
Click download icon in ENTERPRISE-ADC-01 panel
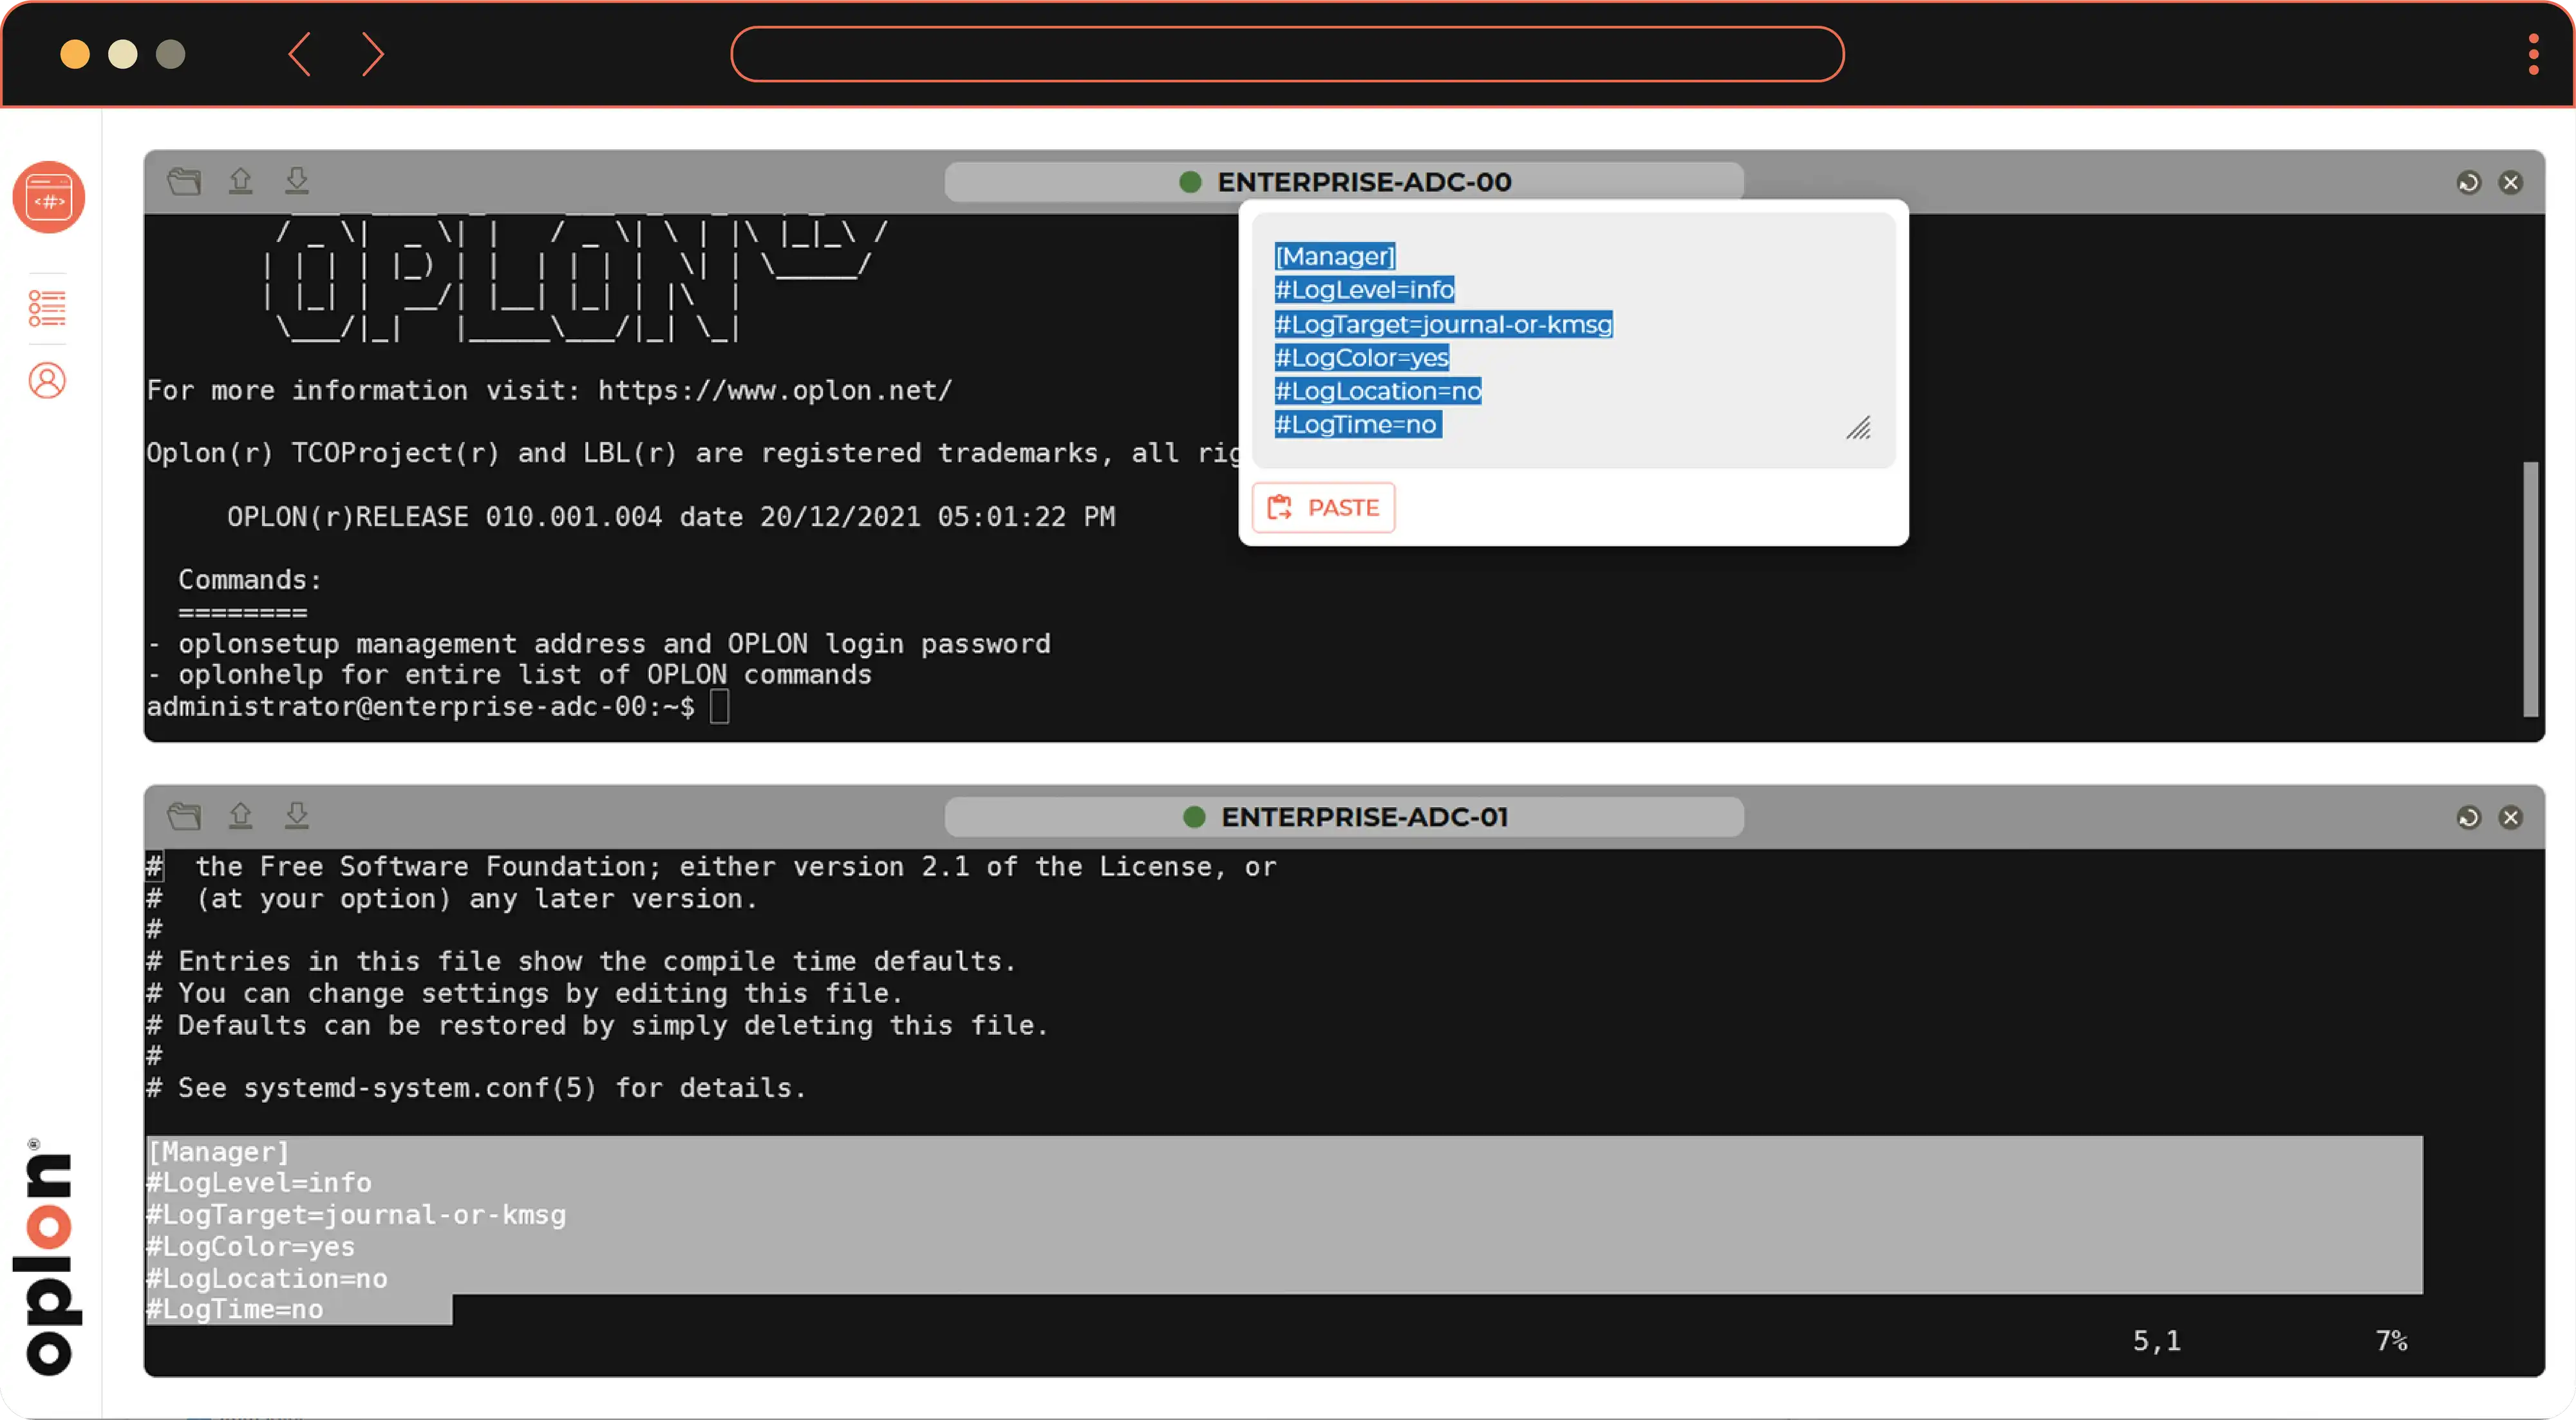point(297,815)
